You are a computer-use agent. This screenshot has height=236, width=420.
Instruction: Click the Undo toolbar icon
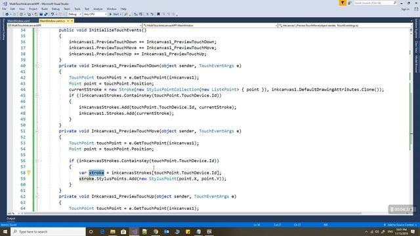[x=52, y=14]
